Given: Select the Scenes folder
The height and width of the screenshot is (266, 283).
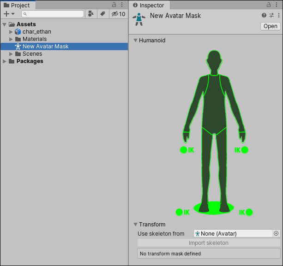Looking at the screenshot, I should click(32, 54).
